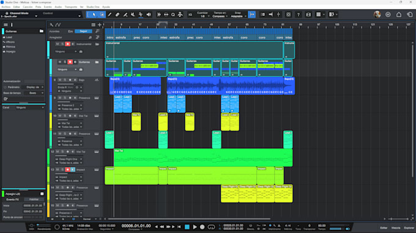Toggle monitor on the Impact track
Screen dimensions: 416x233
(73, 170)
